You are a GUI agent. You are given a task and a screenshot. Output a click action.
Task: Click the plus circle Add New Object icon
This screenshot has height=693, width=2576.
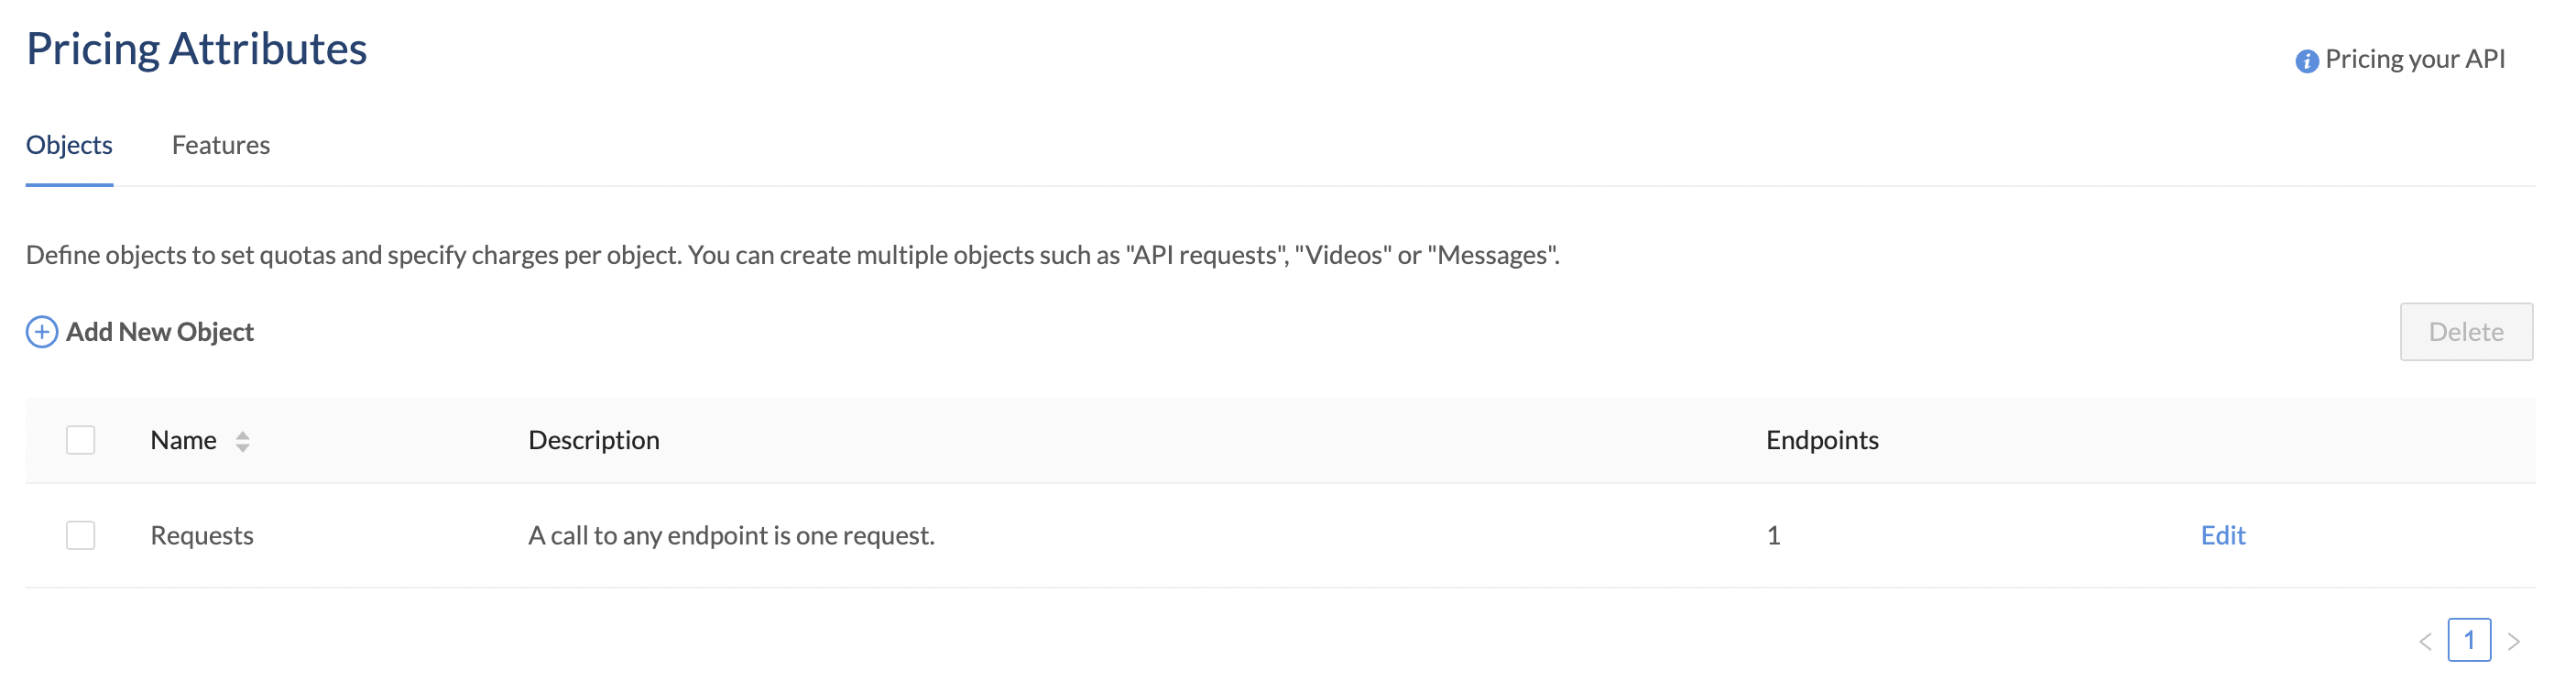[x=41, y=332]
